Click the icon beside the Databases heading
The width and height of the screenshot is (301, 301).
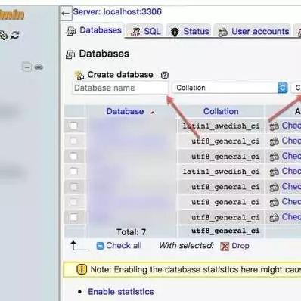pos(70,54)
